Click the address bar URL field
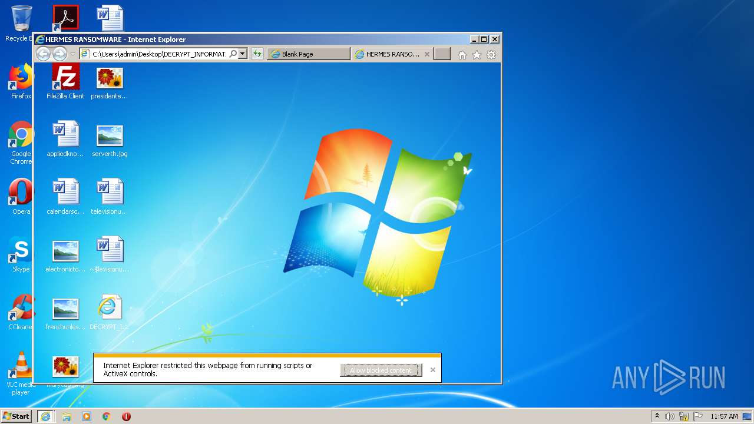 tap(159, 54)
